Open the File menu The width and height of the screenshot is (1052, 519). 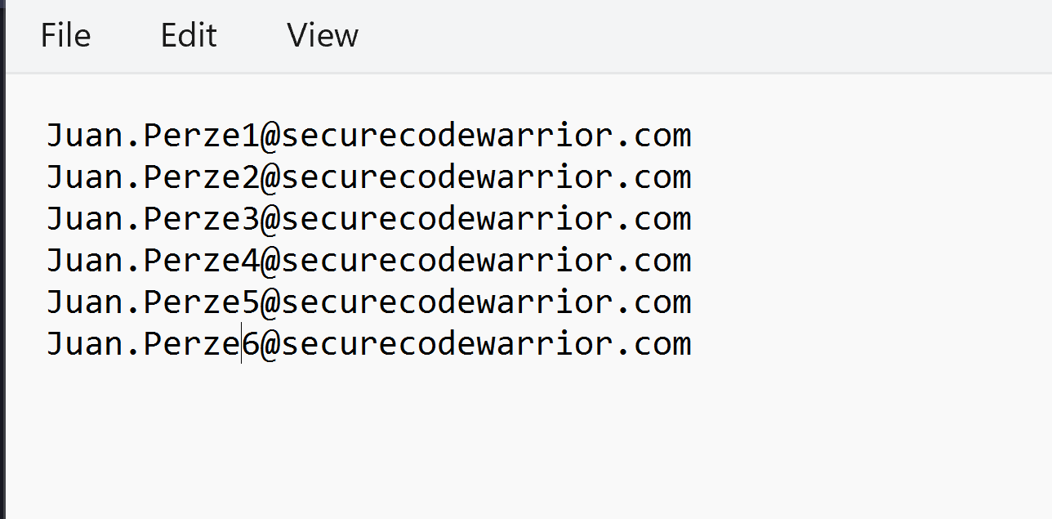pos(65,35)
